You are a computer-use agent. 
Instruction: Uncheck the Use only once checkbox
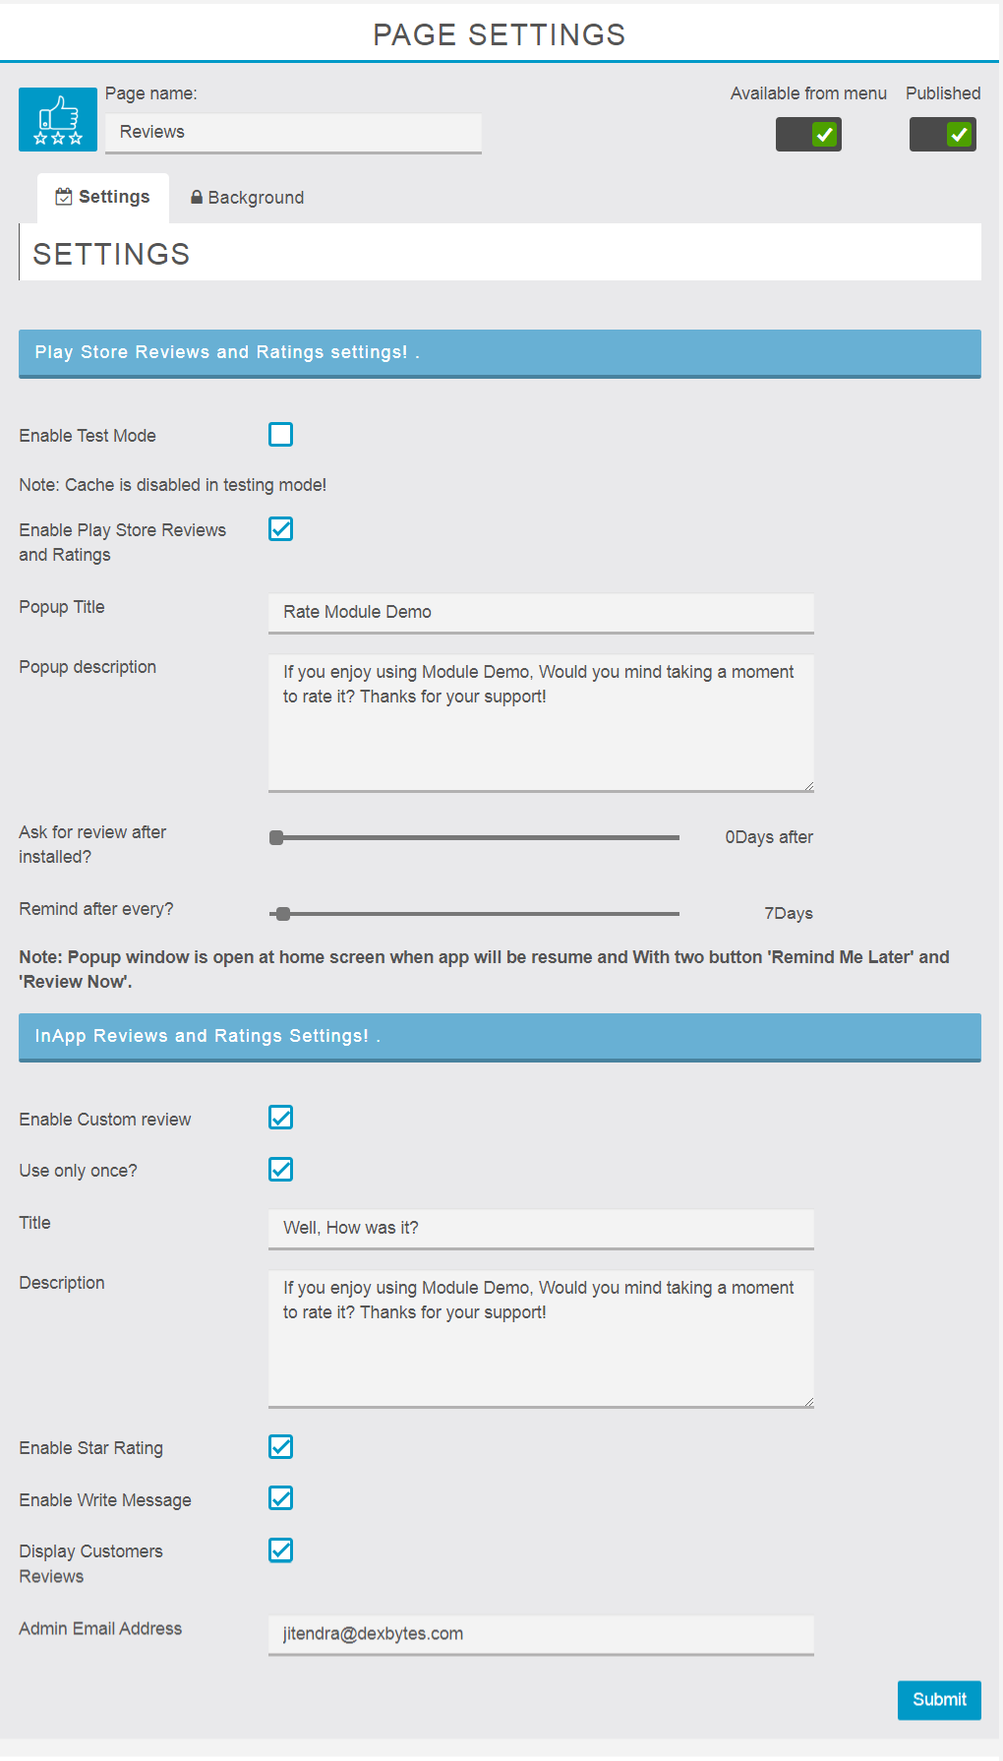281,1170
